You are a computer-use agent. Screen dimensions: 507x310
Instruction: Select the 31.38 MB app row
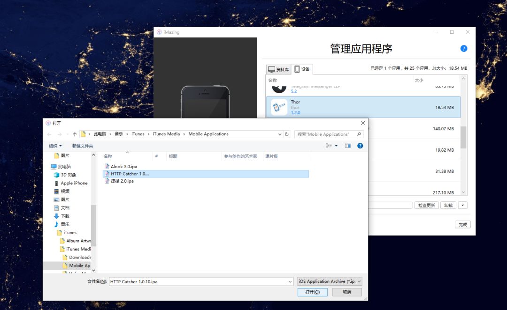click(414, 171)
